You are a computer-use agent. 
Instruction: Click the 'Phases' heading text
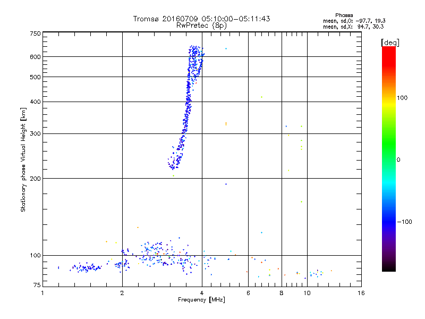tap(344, 15)
